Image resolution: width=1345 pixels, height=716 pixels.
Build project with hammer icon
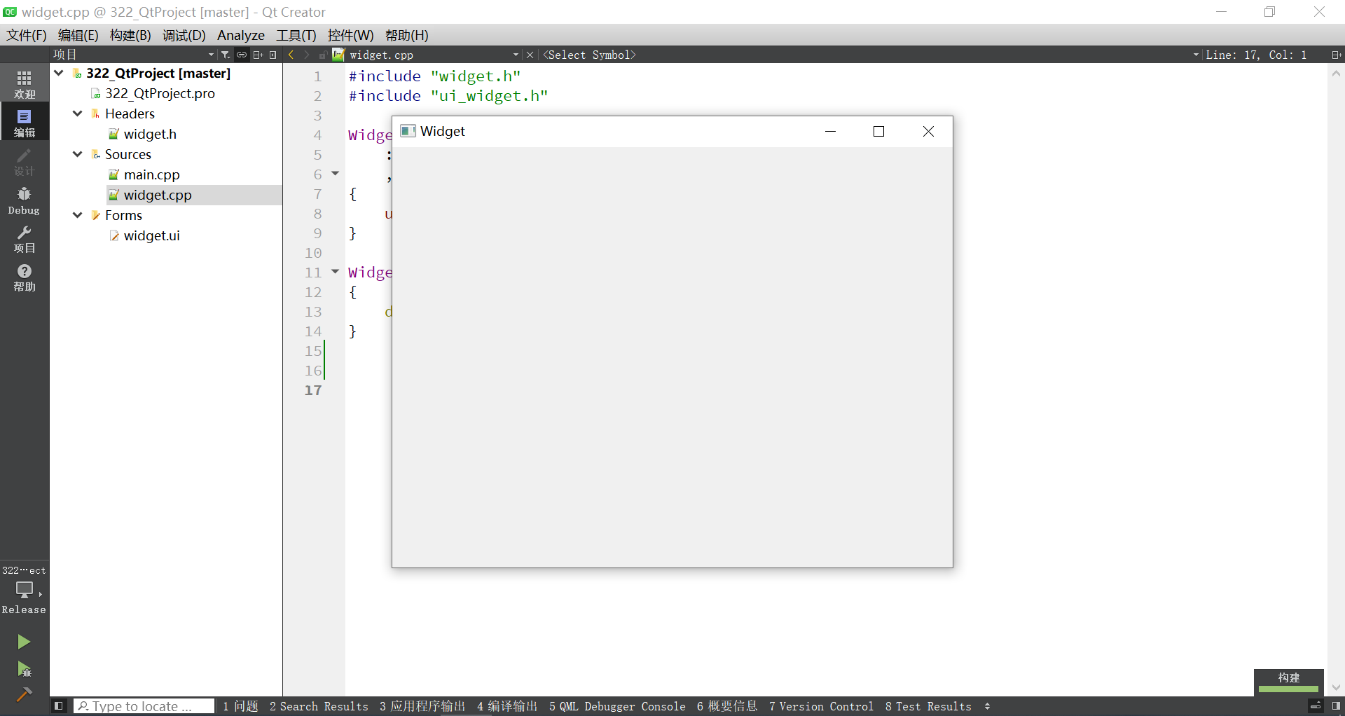click(24, 694)
